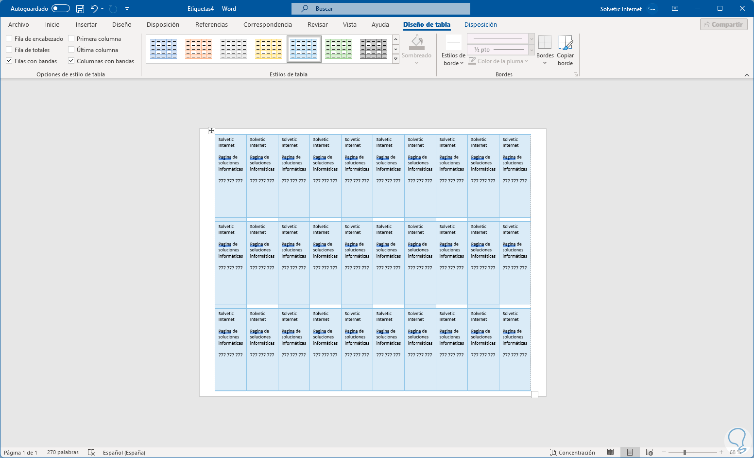Click the zoom in plus icon
The height and width of the screenshot is (458, 754).
pyautogui.click(x=721, y=452)
